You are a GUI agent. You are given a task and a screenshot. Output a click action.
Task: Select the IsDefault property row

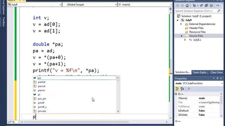(199, 111)
